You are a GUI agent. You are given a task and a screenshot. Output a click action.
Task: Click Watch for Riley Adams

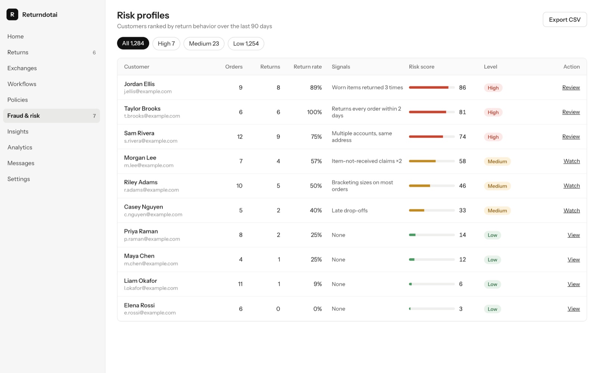(x=572, y=186)
